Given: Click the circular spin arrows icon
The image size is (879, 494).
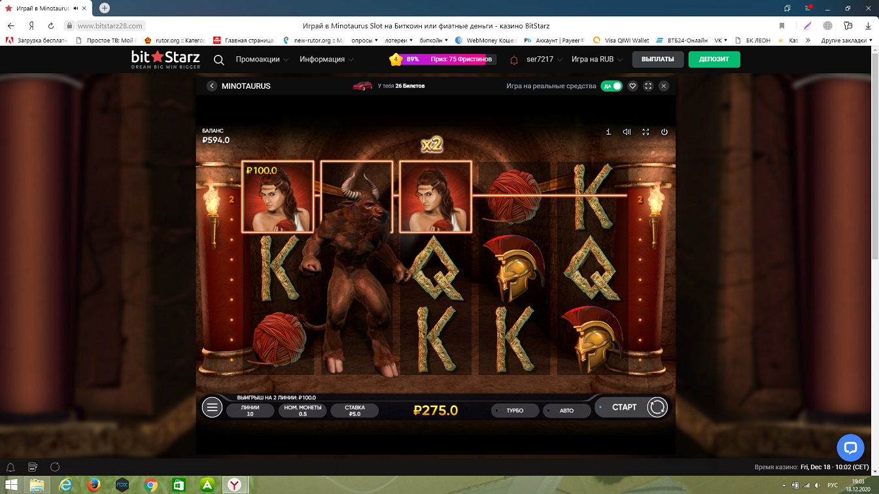Looking at the screenshot, I should click(x=657, y=407).
